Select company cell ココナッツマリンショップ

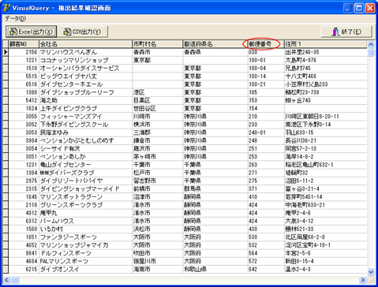point(85,60)
